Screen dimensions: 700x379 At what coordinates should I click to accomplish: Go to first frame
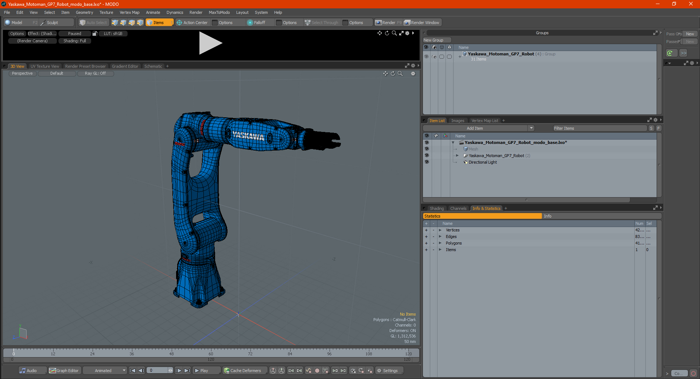[x=133, y=371]
